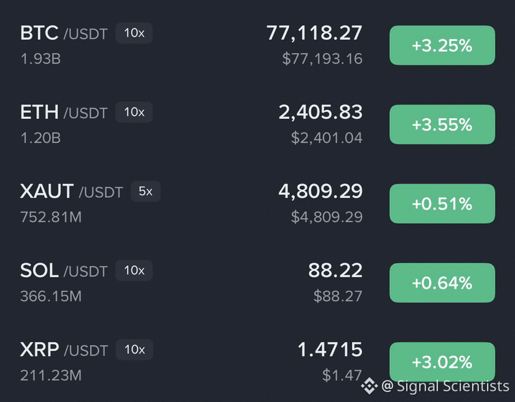Screen dimensions: 515x402
Task: Click the ETH price 2,405.83
Action: (x=320, y=112)
